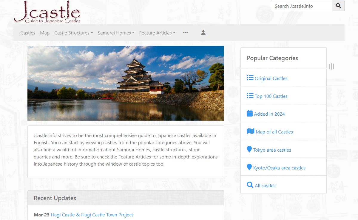Open the All castles link
The width and height of the screenshot is (358, 220).
(265, 186)
